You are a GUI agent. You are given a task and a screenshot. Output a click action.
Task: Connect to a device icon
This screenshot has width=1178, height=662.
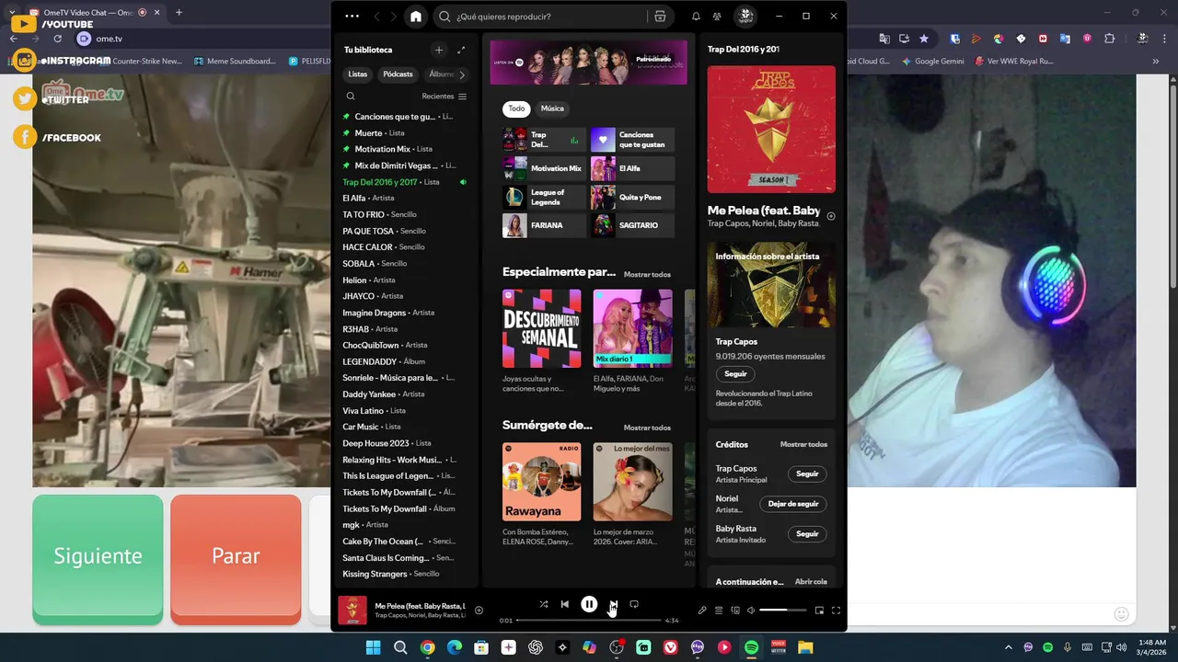point(735,611)
